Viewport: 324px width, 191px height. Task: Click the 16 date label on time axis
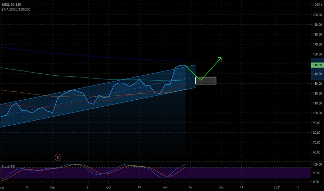190,187
